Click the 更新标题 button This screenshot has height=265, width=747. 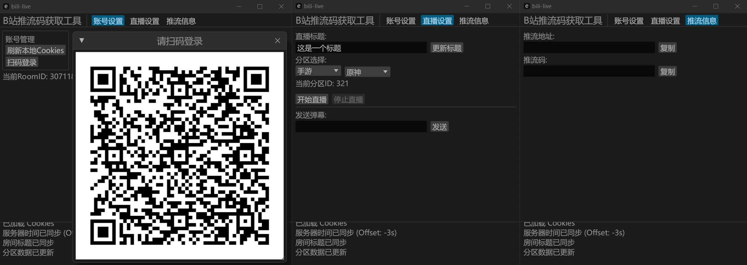(447, 48)
